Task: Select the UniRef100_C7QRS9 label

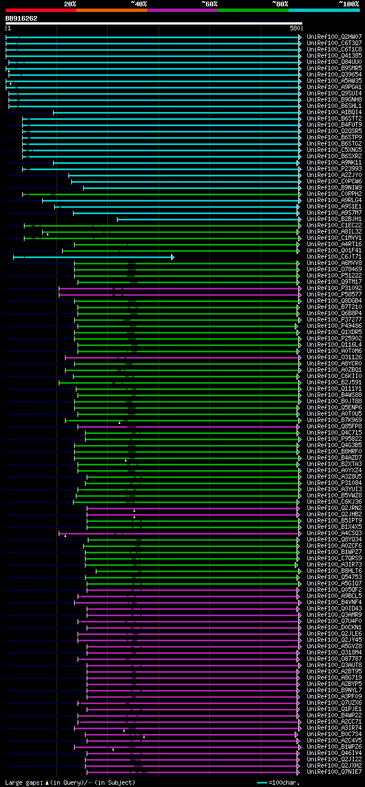Action: [334, 558]
